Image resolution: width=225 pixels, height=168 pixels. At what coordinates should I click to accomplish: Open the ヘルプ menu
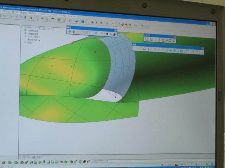(63, 15)
